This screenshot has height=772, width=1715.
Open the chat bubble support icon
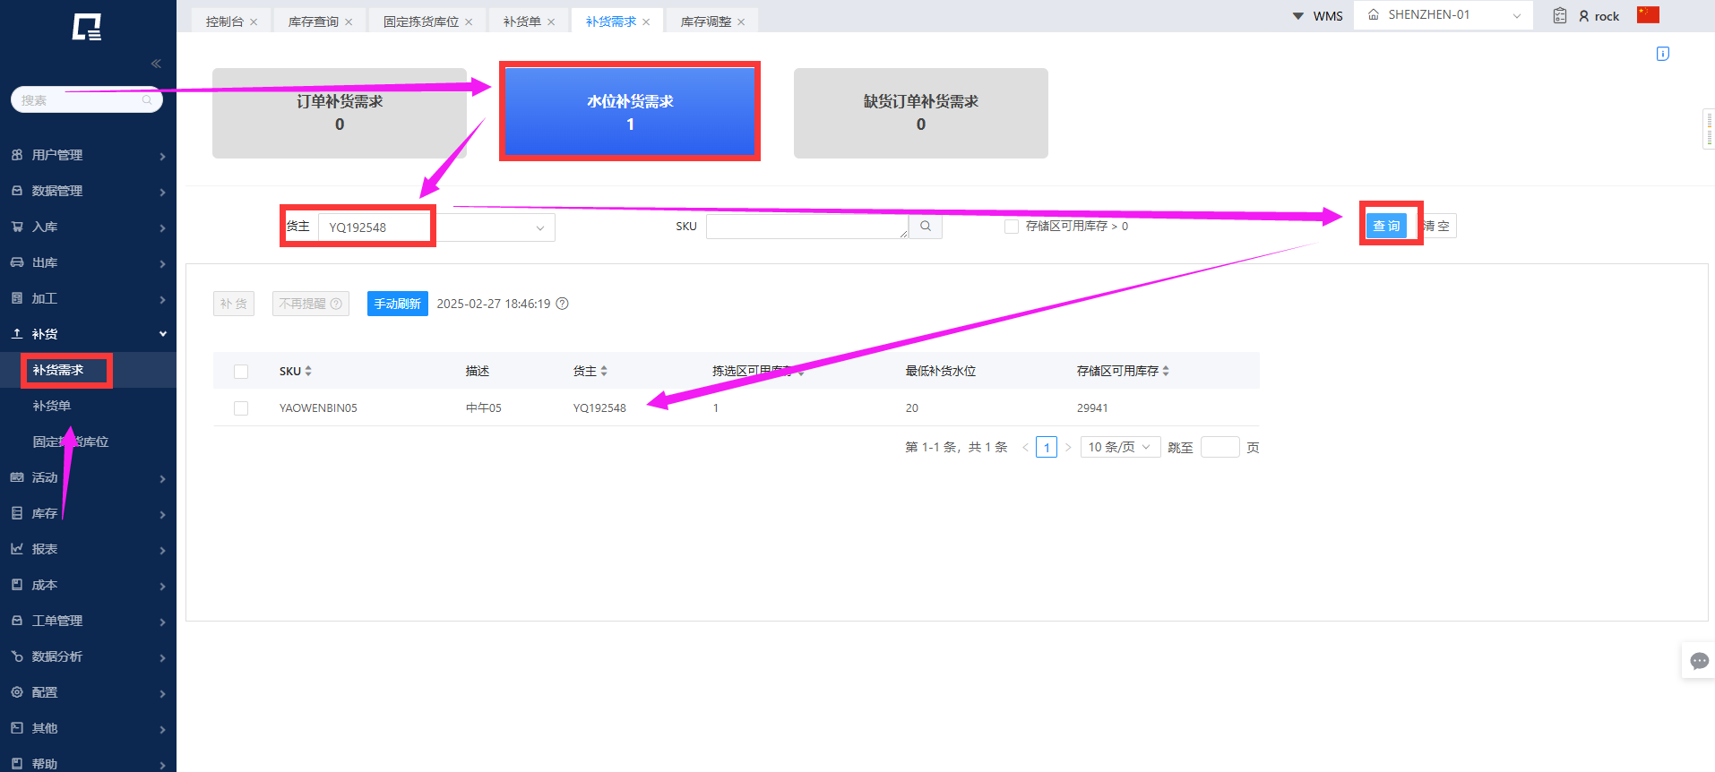click(1699, 661)
